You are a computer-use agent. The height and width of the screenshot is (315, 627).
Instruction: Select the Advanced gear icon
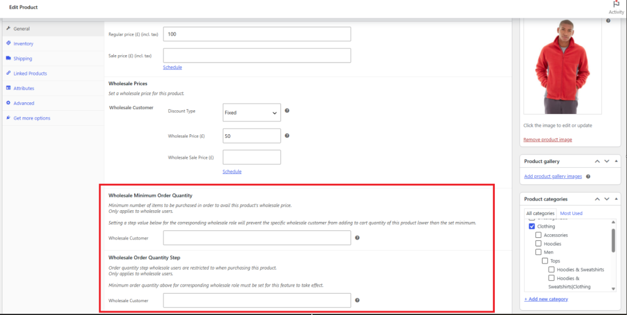[9, 103]
